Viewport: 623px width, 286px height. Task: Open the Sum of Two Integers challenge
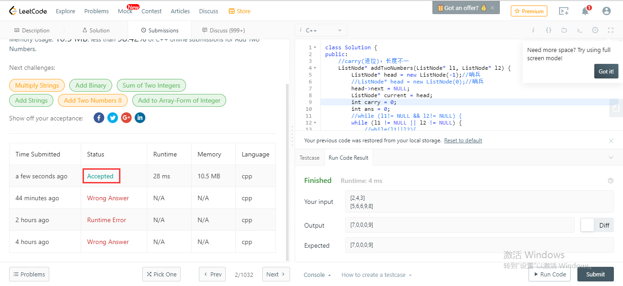click(x=151, y=85)
